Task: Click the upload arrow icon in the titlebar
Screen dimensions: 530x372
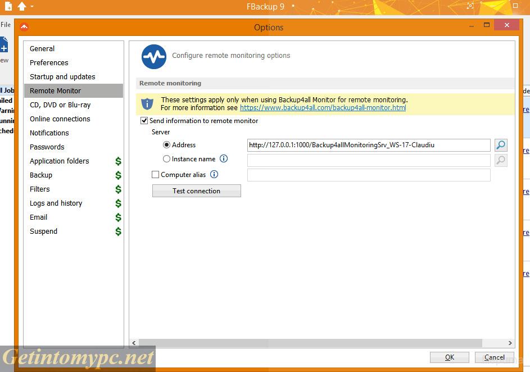Action: (22, 6)
